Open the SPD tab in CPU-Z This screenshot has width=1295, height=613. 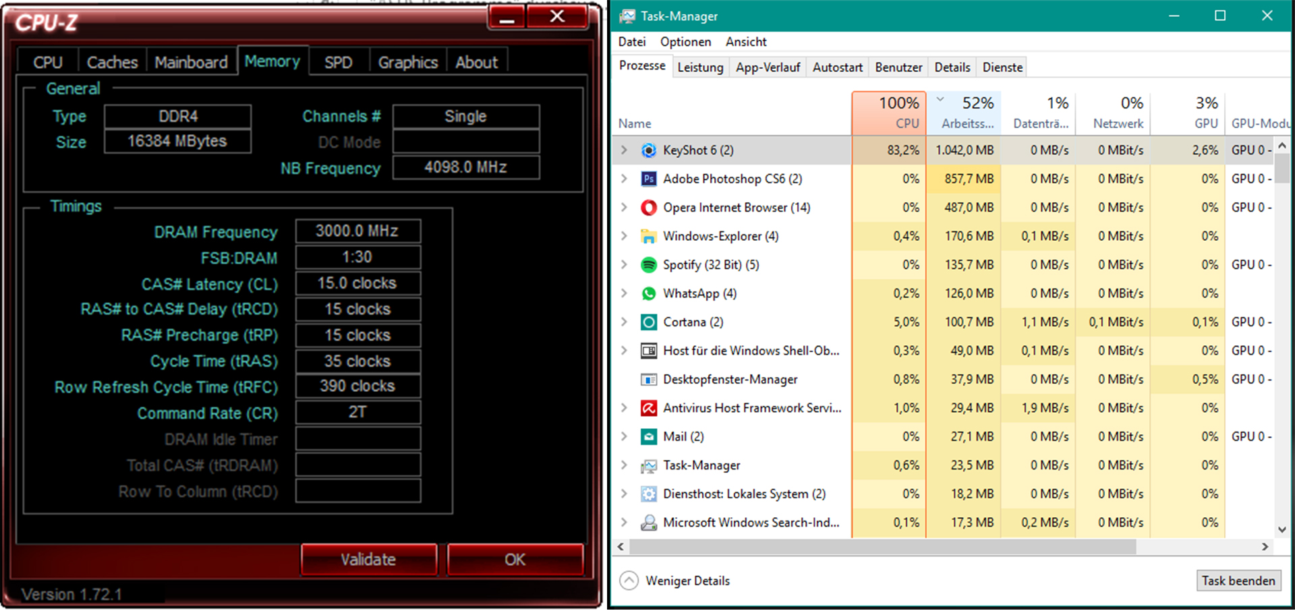[x=339, y=62]
